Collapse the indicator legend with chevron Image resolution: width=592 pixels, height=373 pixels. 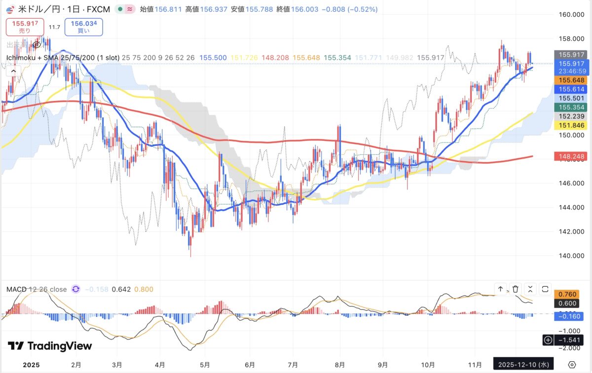13,71
